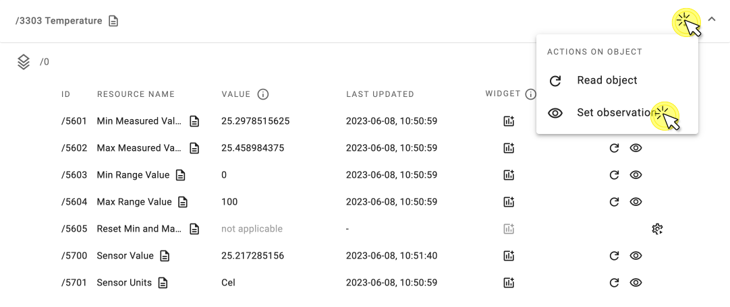This screenshot has width=730, height=307.
Task: Read the Sensor Units resource value
Action: pos(614,283)
